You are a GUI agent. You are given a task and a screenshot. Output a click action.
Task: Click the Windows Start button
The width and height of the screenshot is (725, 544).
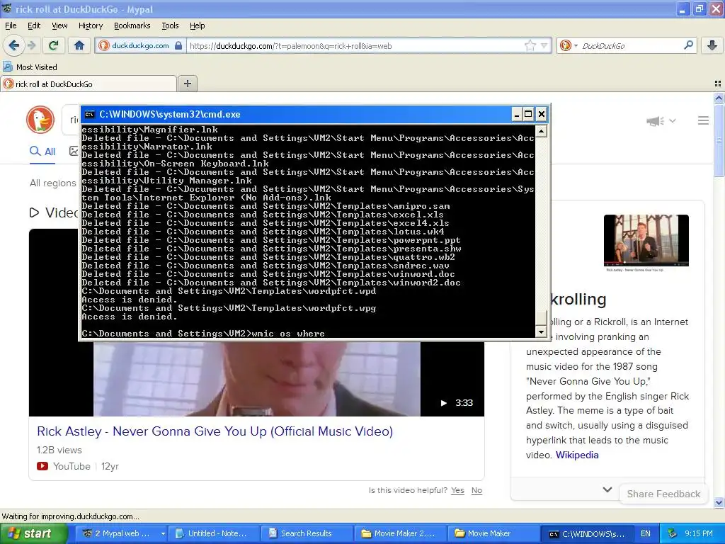[34, 533]
